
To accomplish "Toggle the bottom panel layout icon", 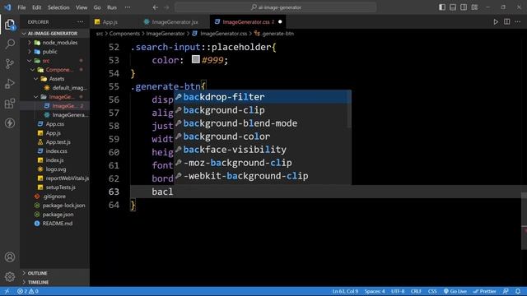I will click(x=453, y=7).
